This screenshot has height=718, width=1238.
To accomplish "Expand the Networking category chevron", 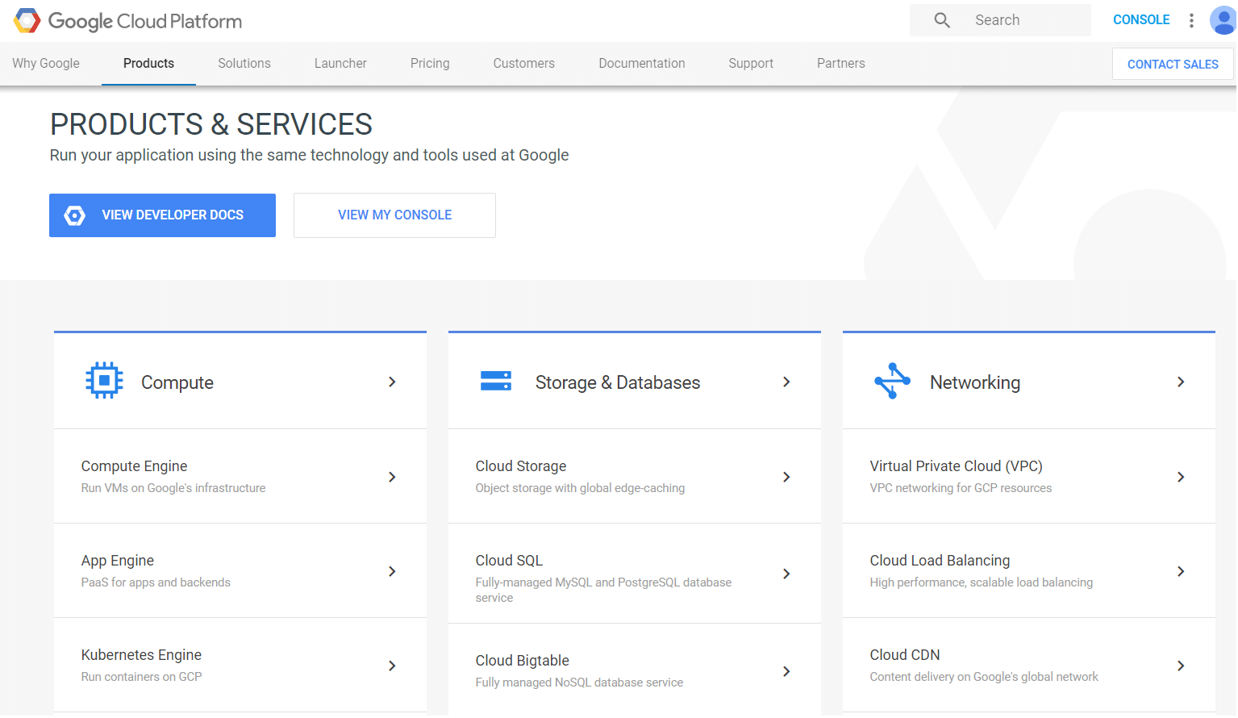I will point(1181,382).
